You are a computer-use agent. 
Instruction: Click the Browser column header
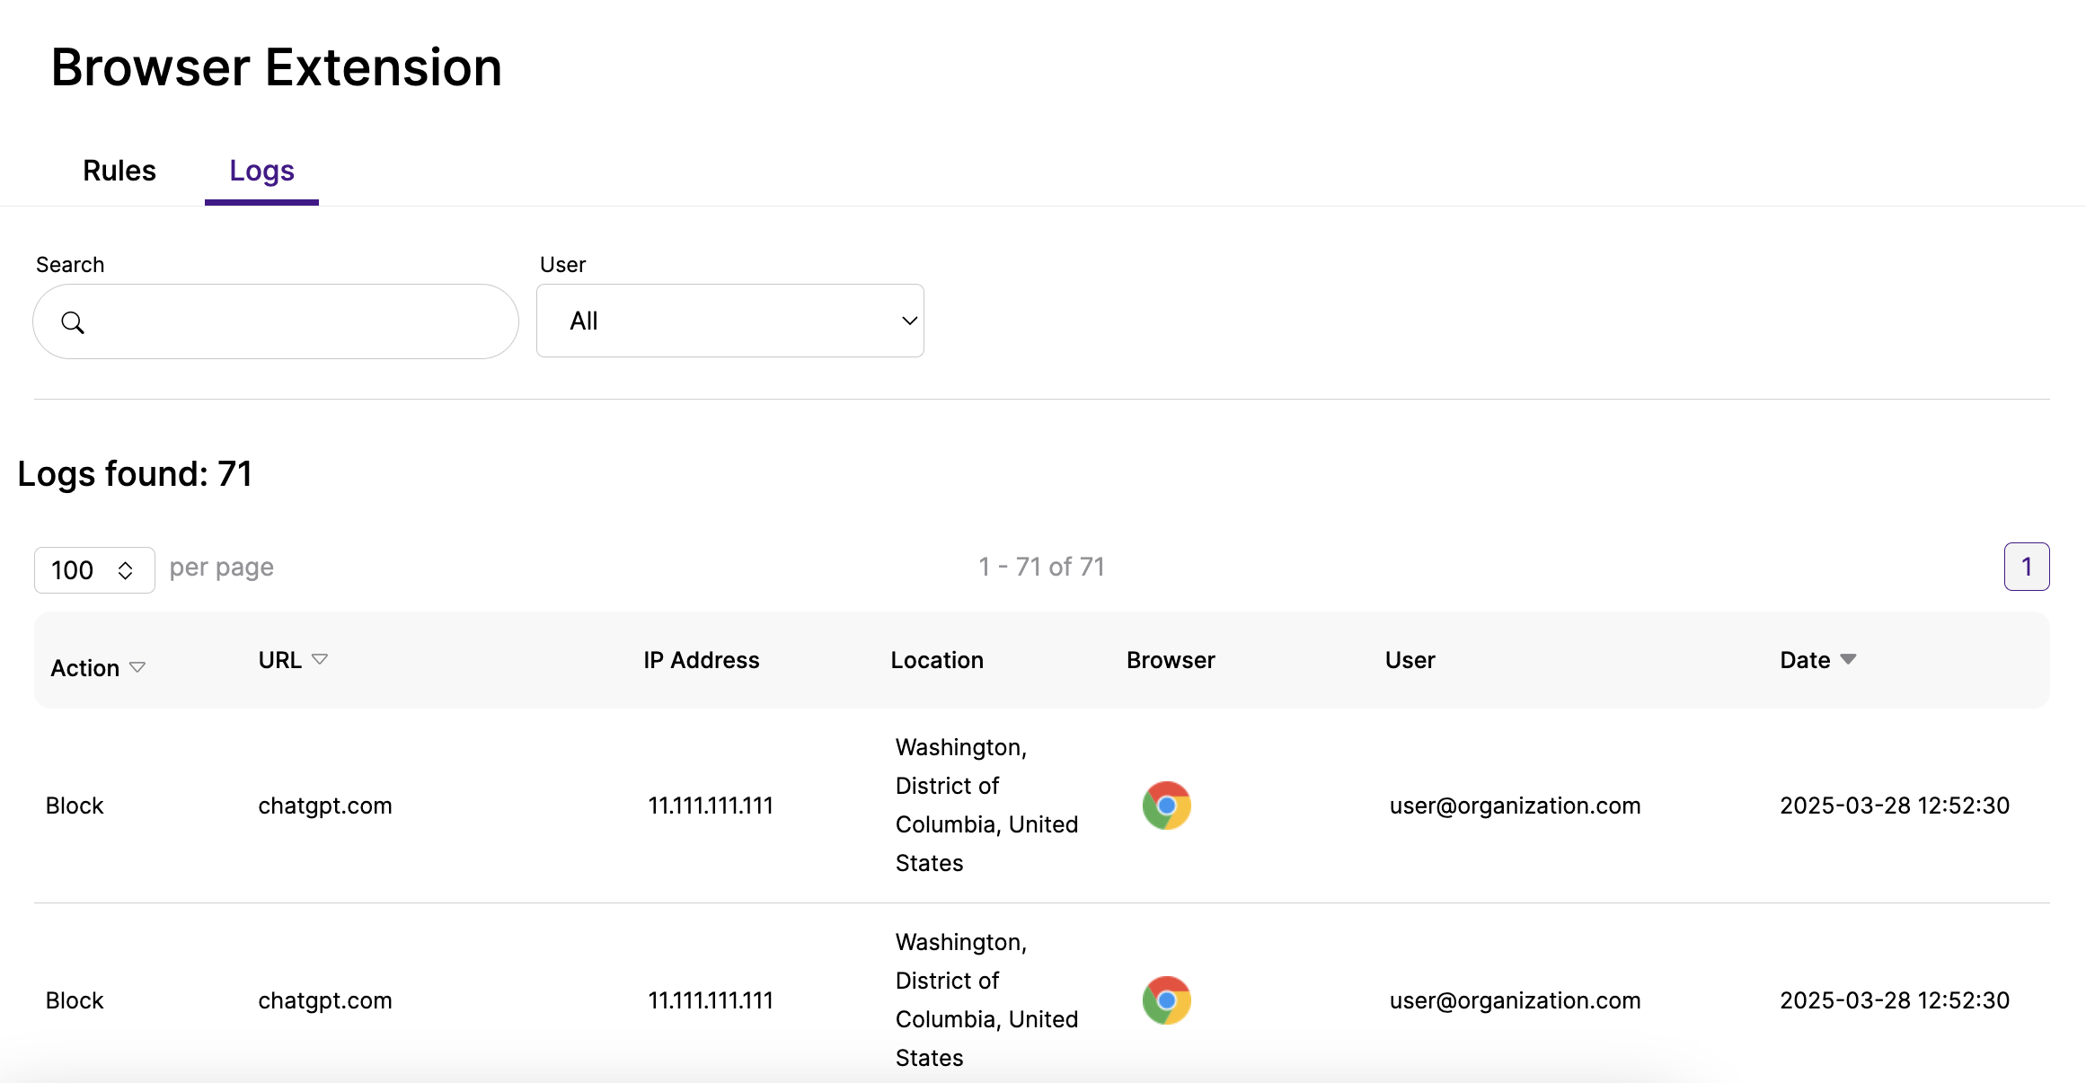1171,660
